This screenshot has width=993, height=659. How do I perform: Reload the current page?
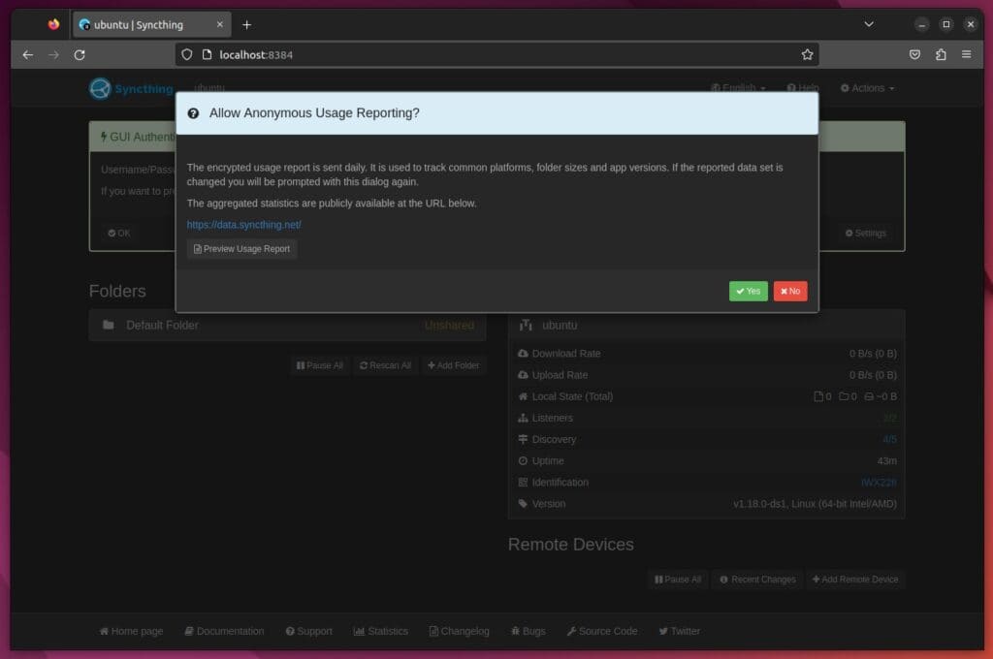click(x=80, y=55)
